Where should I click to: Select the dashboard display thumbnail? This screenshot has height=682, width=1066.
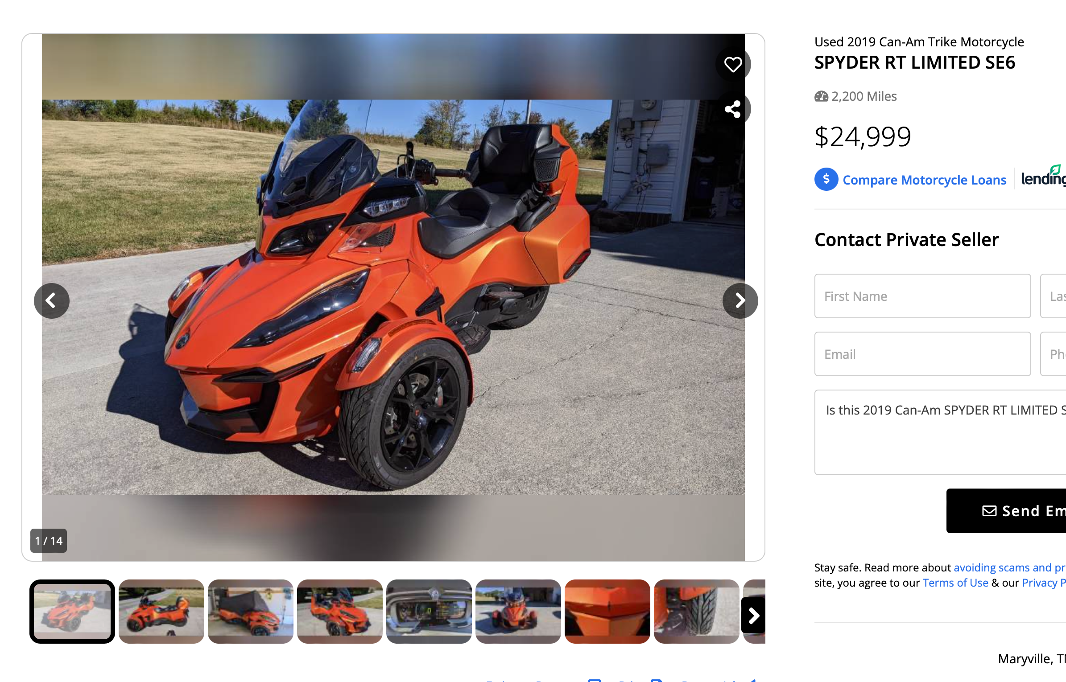coord(429,611)
